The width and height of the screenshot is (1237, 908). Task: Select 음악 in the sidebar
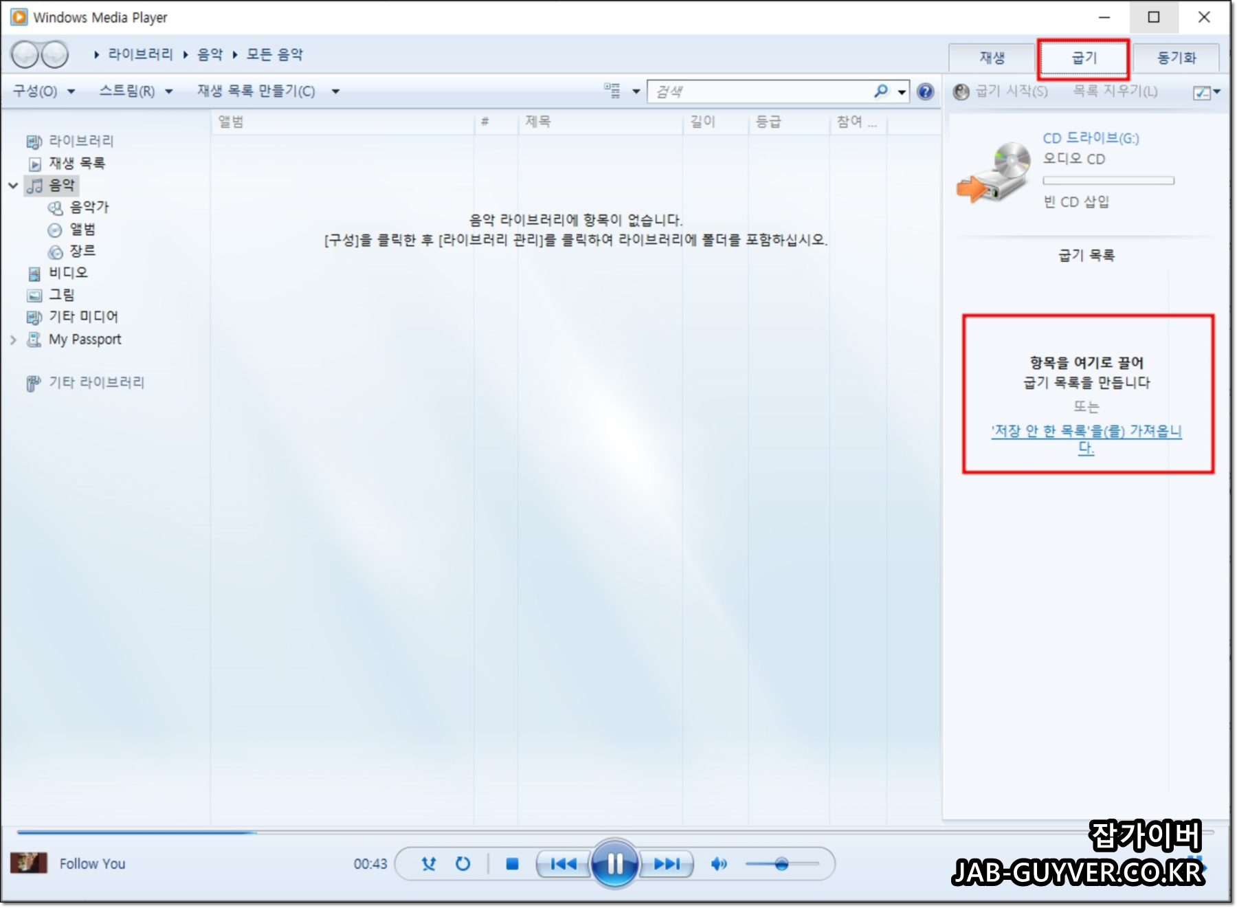(62, 185)
